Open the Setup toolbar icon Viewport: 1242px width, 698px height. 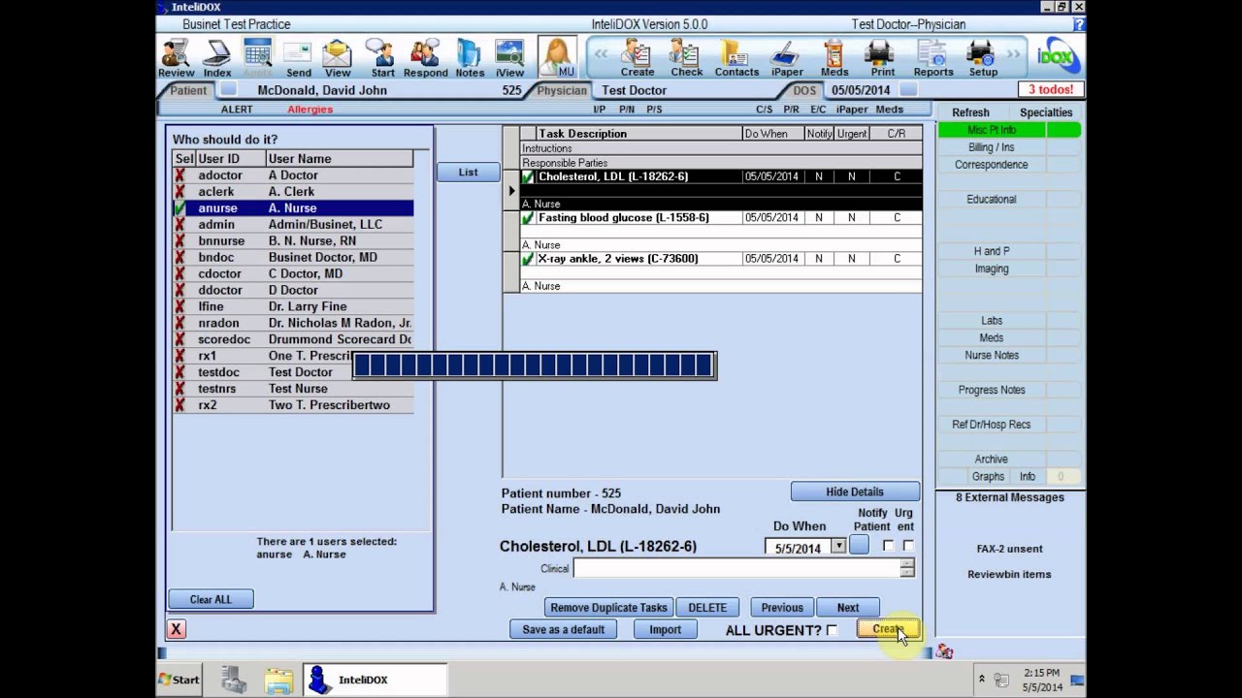click(983, 58)
